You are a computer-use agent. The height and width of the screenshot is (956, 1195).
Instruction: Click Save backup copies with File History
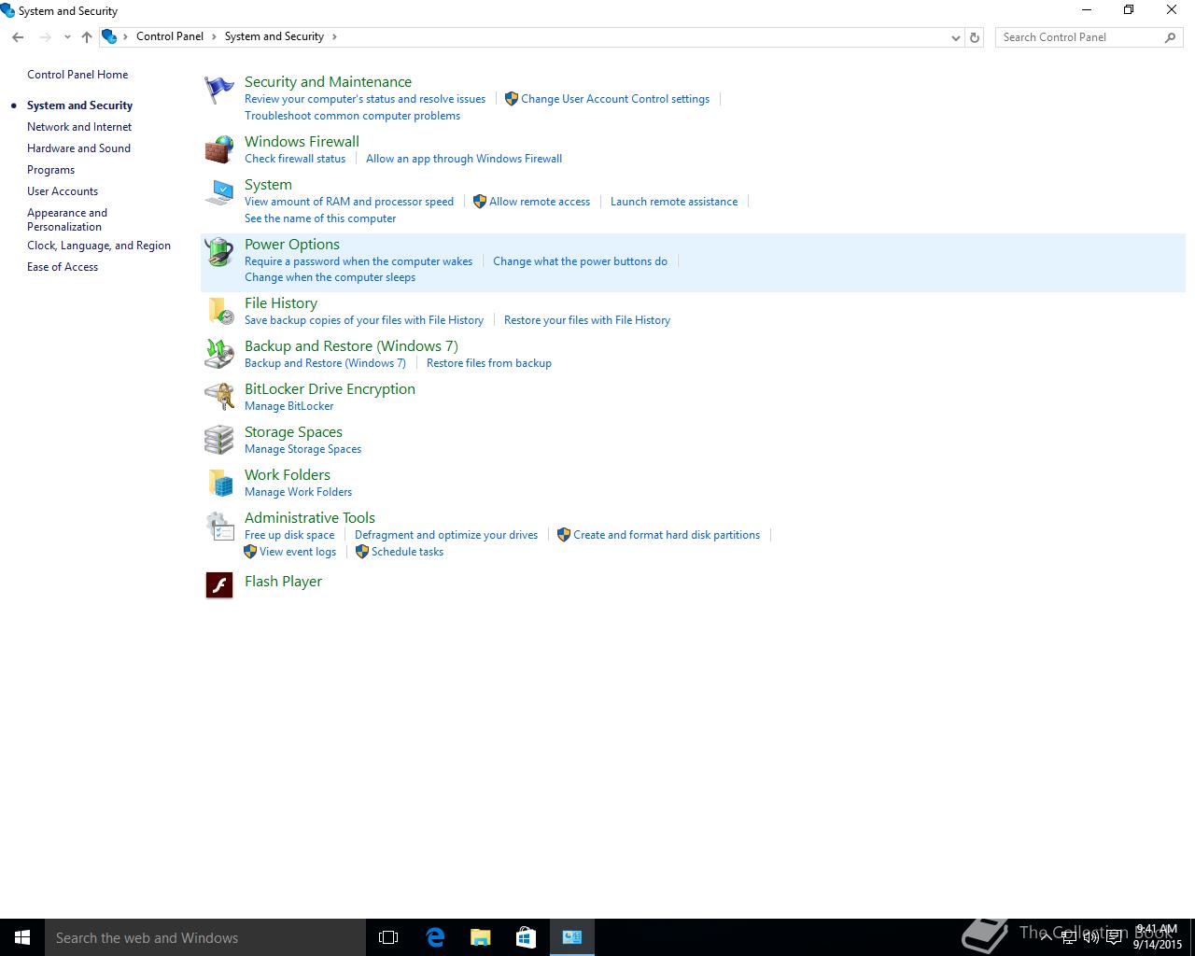364,320
